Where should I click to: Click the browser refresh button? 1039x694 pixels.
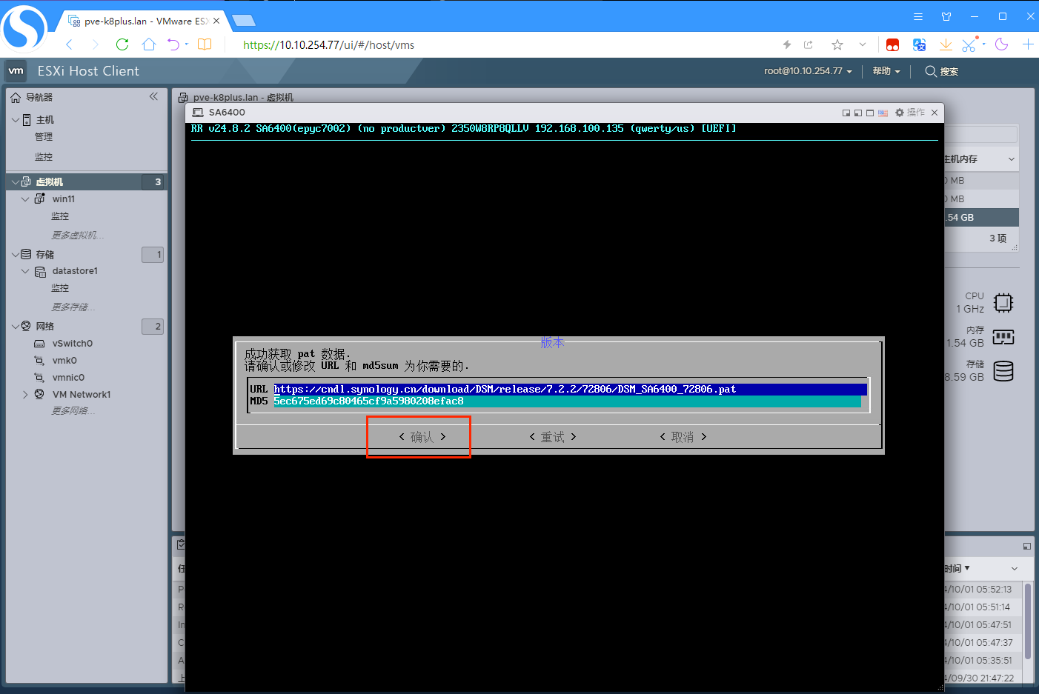click(122, 44)
